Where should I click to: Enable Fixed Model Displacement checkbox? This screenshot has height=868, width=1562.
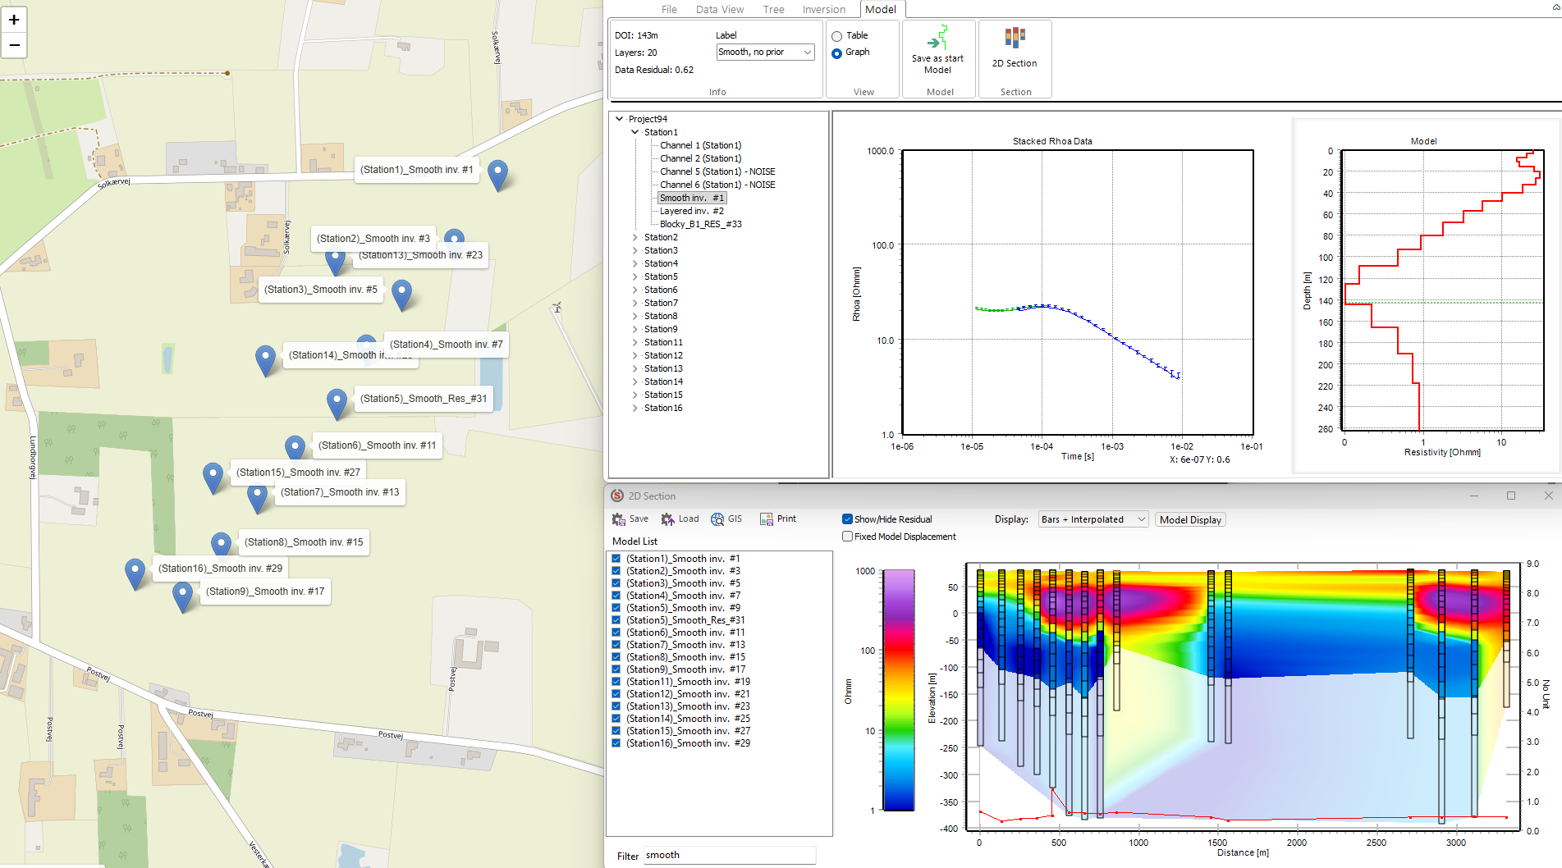[847, 537]
